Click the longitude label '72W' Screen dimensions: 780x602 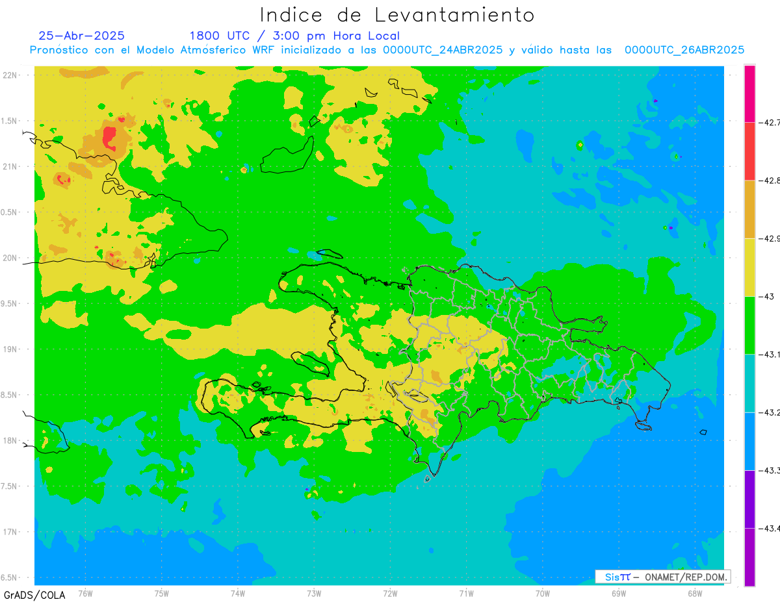(x=390, y=593)
